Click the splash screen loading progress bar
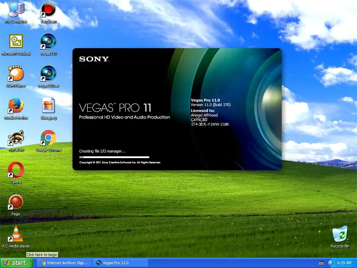Screen dimensions: 357x268 tap(114, 157)
